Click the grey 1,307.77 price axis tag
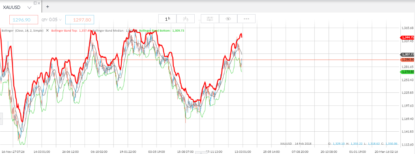The width and height of the screenshot is (415, 154). pos(407,55)
